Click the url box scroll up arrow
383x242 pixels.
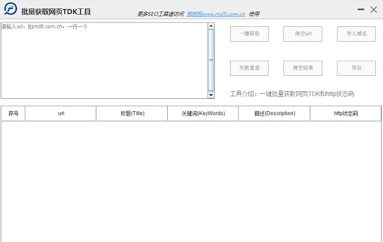[x=211, y=26]
